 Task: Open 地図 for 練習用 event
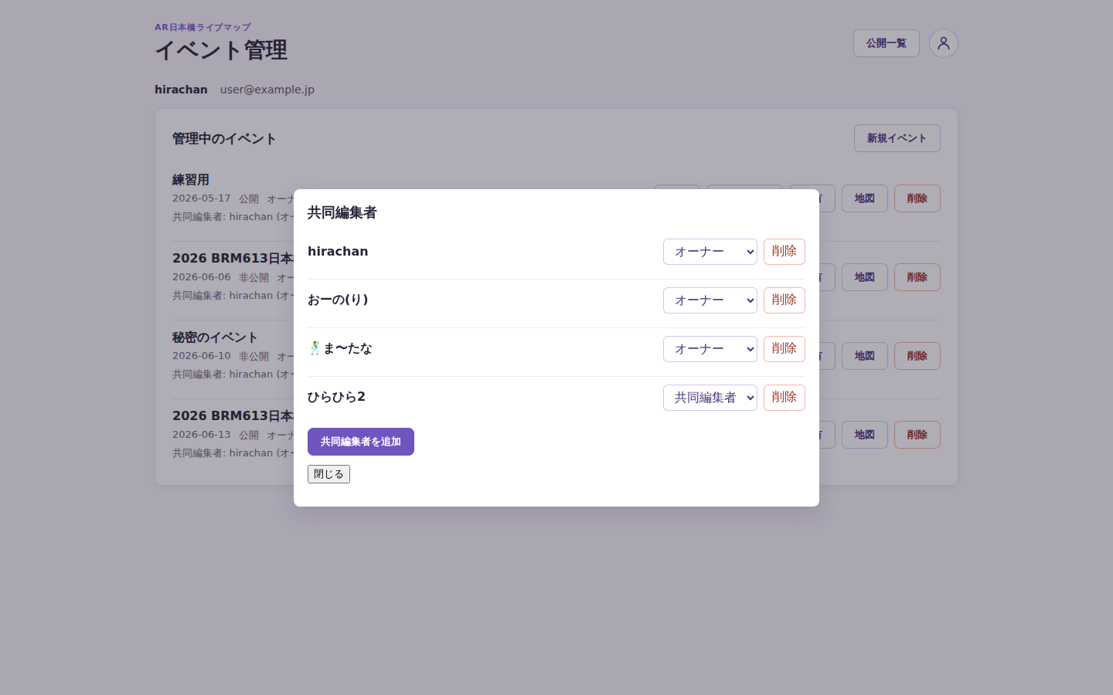click(864, 198)
